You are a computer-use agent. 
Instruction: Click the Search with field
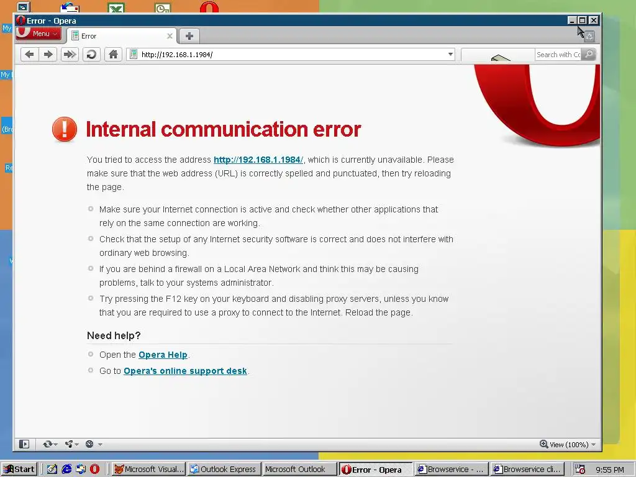pos(558,55)
